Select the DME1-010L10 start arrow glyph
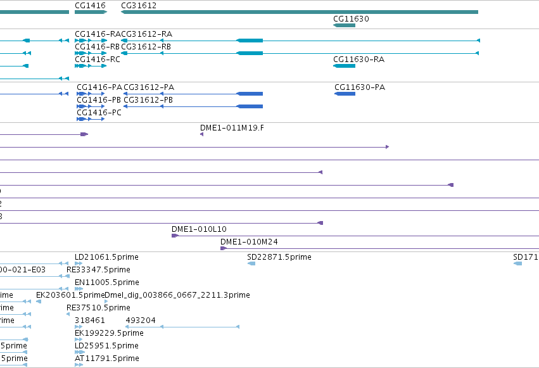The width and height of the screenshot is (539, 368). coord(175,236)
